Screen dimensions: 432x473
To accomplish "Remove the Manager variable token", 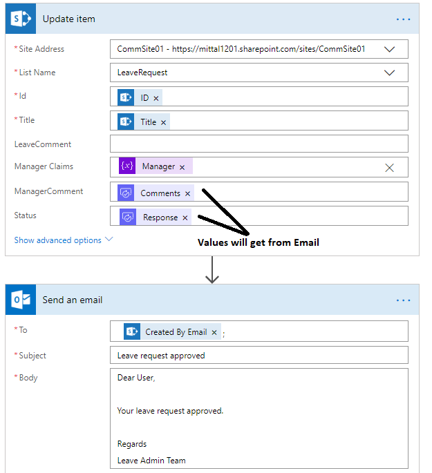I will coord(182,167).
